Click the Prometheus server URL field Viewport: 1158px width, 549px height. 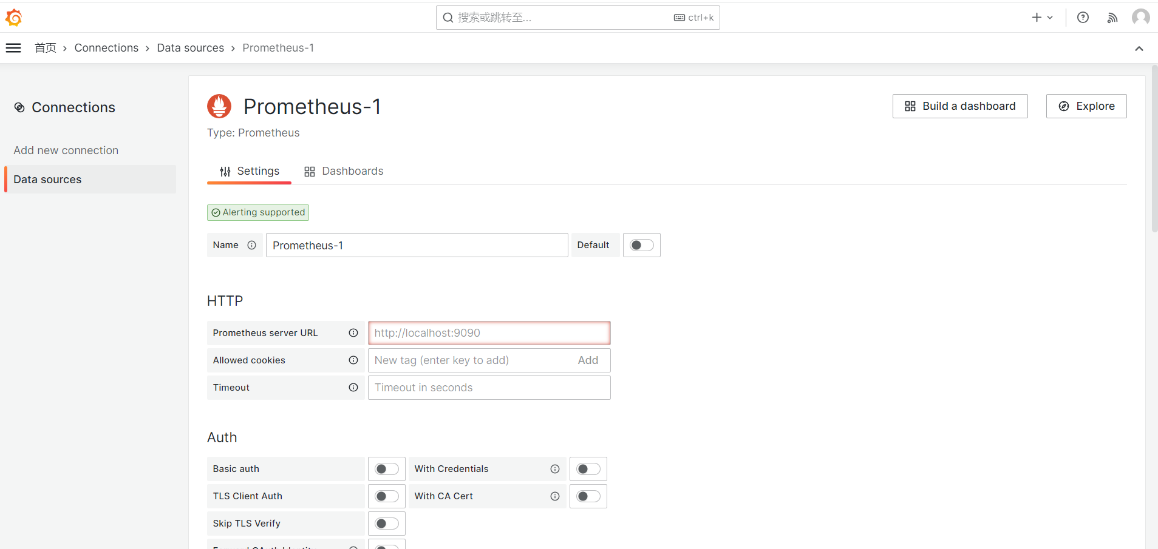click(489, 333)
